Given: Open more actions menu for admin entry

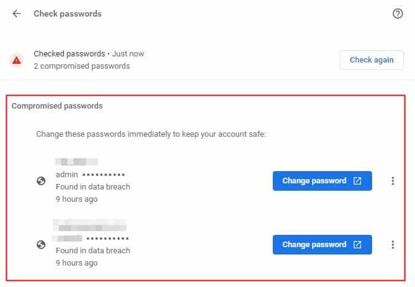Looking at the screenshot, I should [x=393, y=181].
